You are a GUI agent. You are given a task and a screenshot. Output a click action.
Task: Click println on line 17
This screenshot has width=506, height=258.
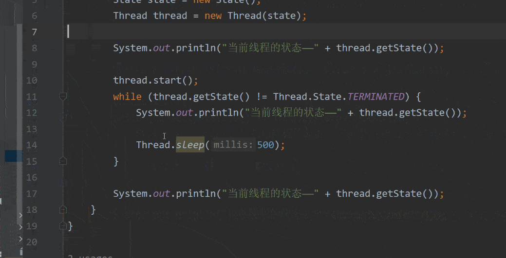pyautogui.click(x=196, y=193)
